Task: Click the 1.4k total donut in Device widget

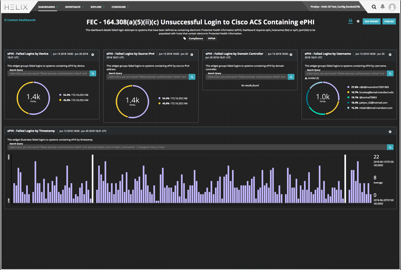Action: coord(33,98)
